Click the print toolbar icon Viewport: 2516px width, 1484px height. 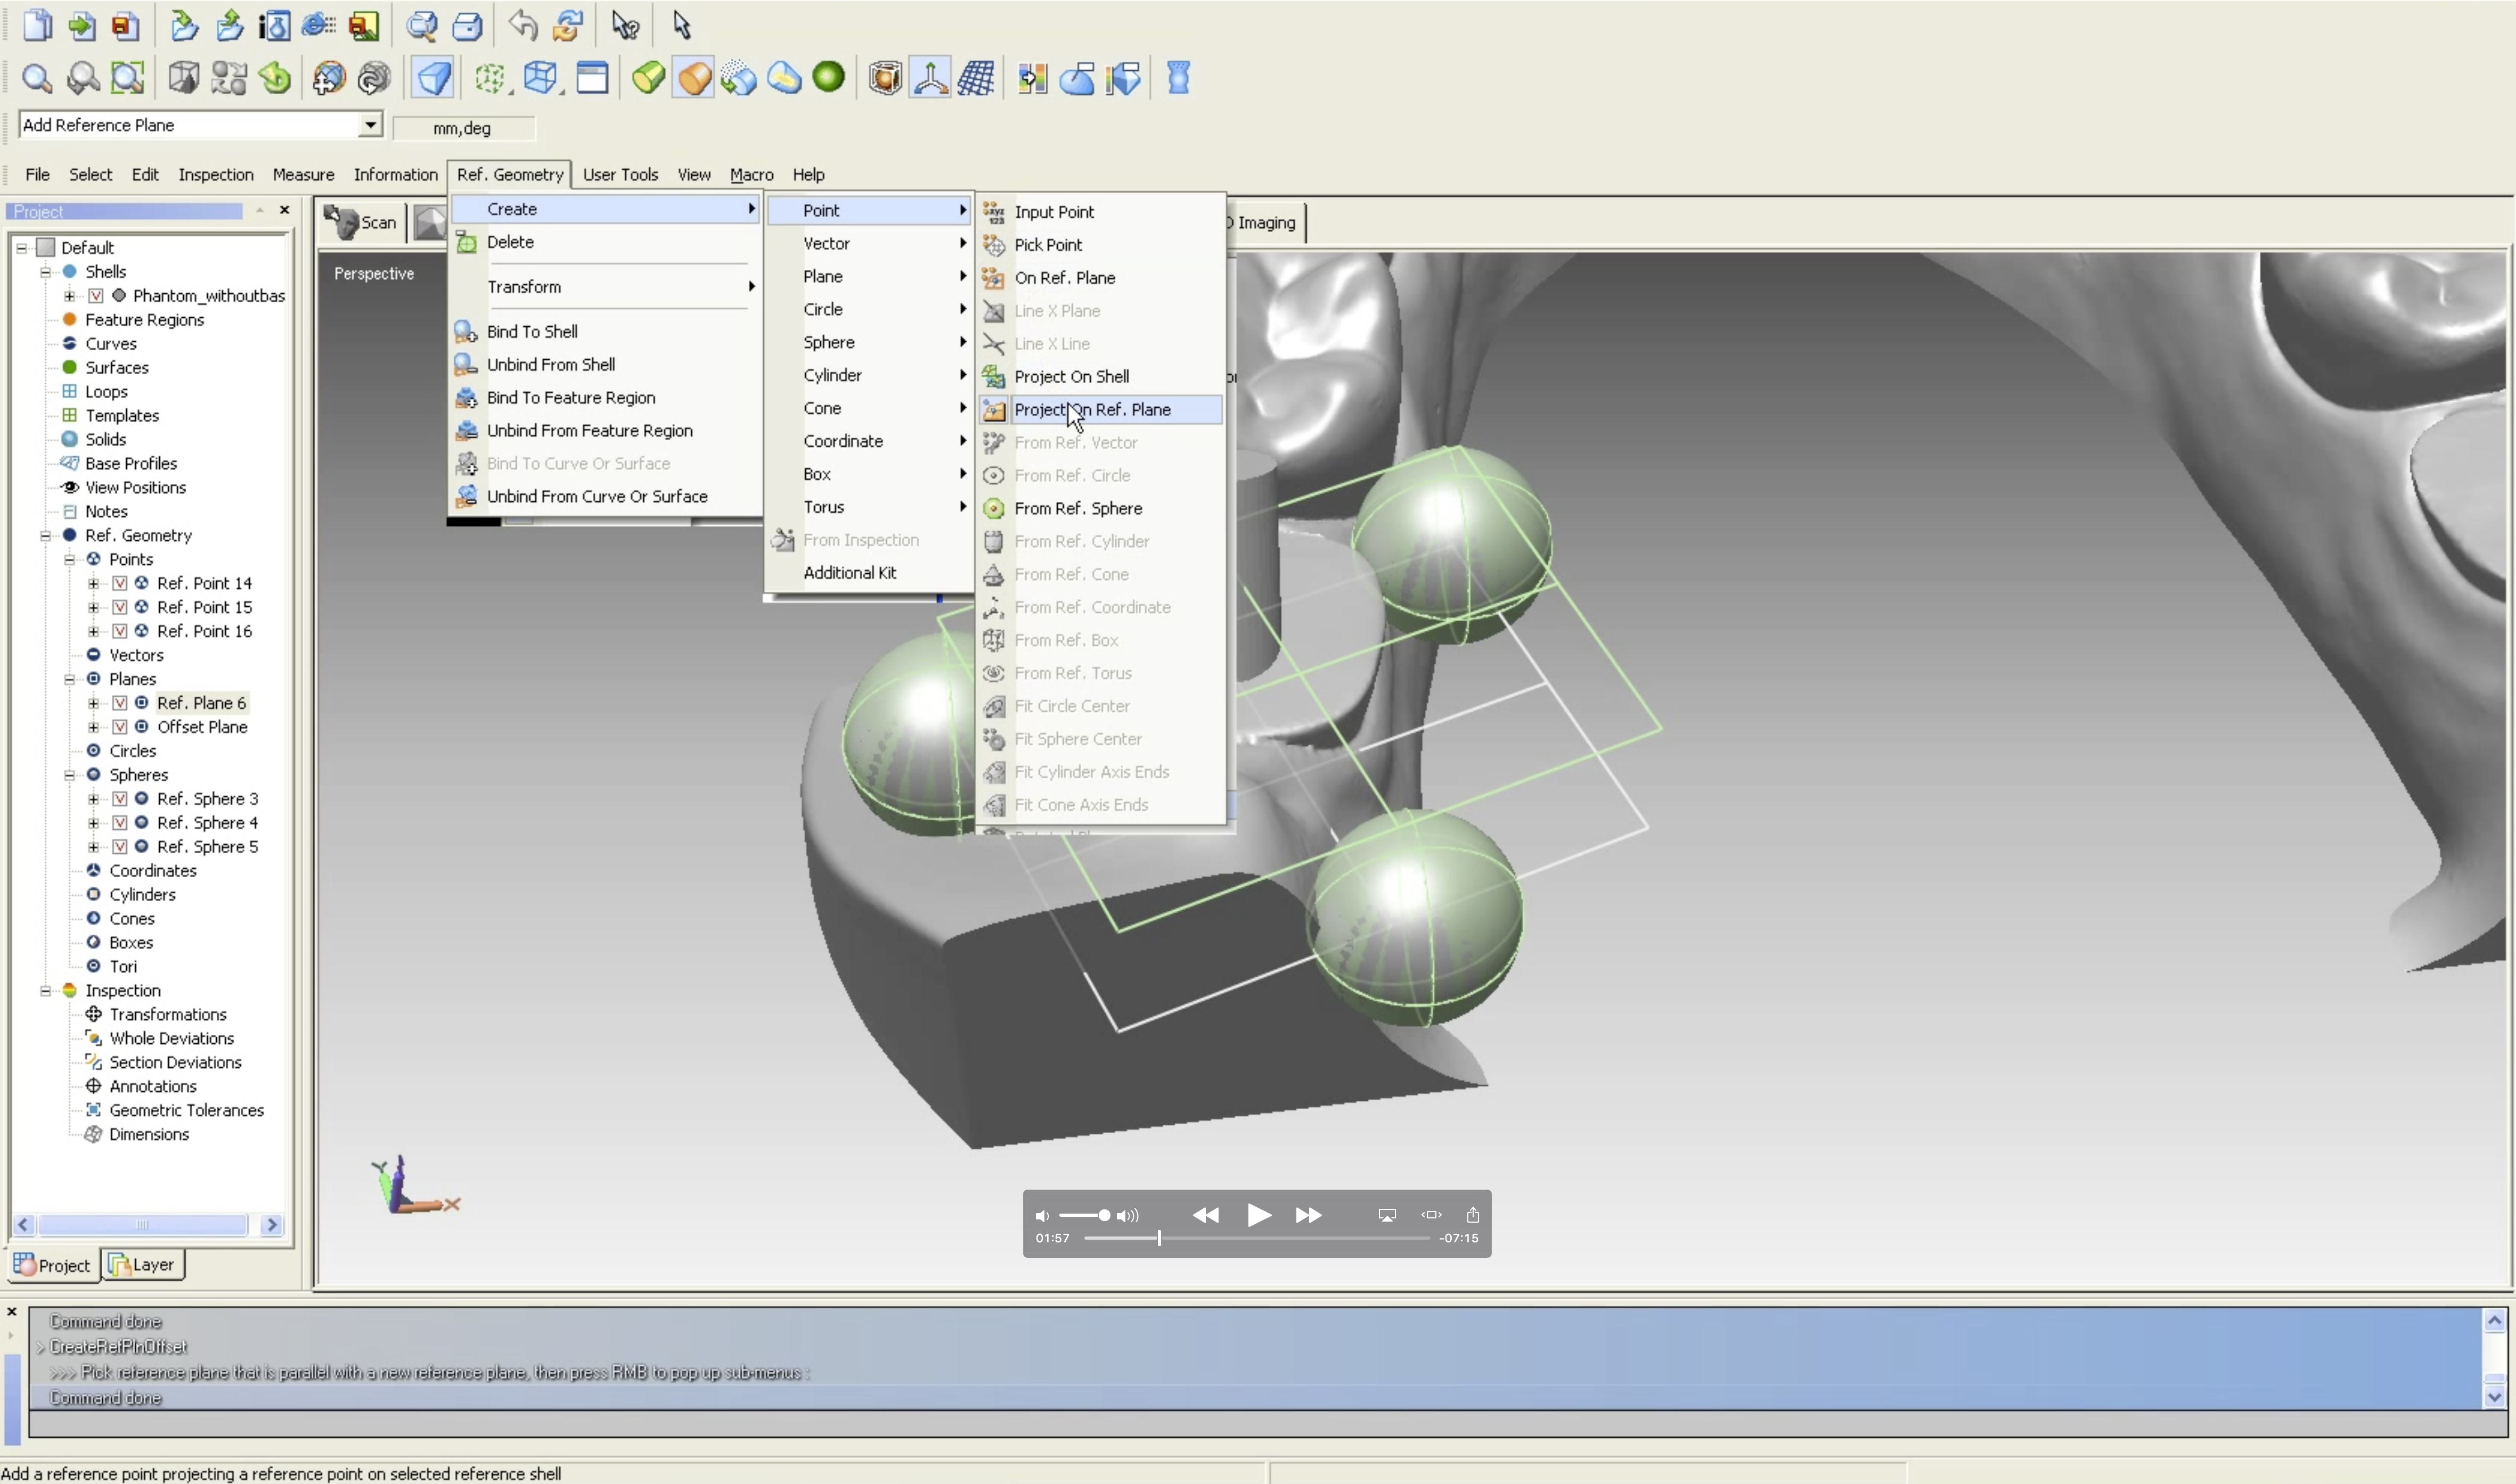pyautogui.click(x=467, y=25)
